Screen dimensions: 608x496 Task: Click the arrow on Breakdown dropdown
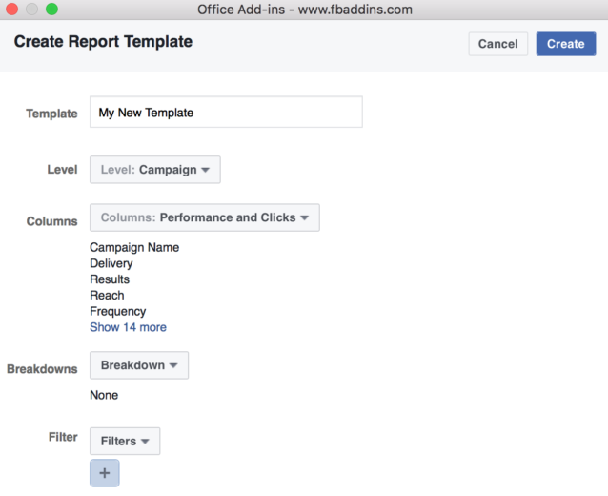173,365
